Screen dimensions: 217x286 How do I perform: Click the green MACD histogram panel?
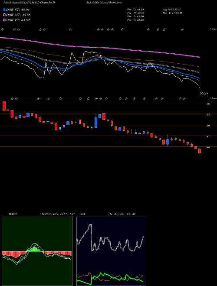coord(37,251)
